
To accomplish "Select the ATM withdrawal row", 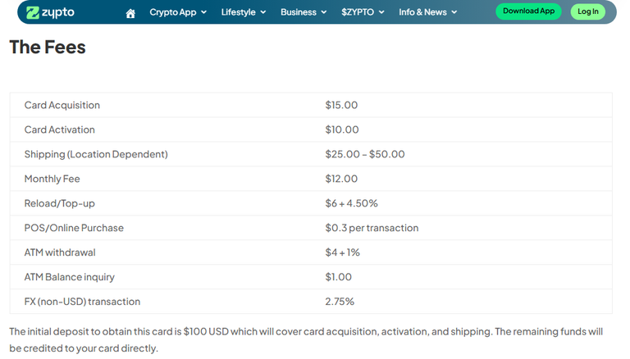I will [x=311, y=252].
